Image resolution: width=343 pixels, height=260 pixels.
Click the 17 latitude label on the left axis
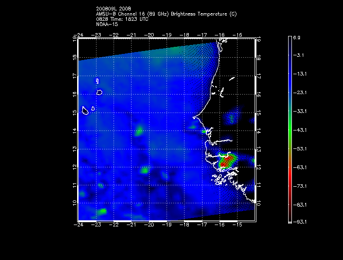click(x=75, y=76)
